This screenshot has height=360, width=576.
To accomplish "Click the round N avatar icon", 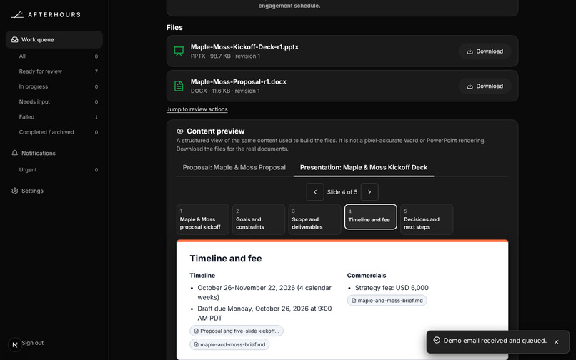I will point(15,344).
